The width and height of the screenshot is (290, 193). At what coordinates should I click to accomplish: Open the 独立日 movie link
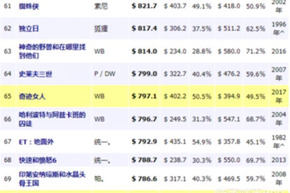tap(29, 28)
